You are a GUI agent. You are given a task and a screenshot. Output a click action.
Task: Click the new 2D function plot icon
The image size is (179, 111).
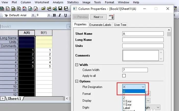36,9
